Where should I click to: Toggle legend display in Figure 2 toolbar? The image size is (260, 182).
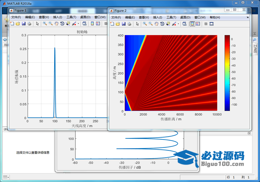coord(198,24)
